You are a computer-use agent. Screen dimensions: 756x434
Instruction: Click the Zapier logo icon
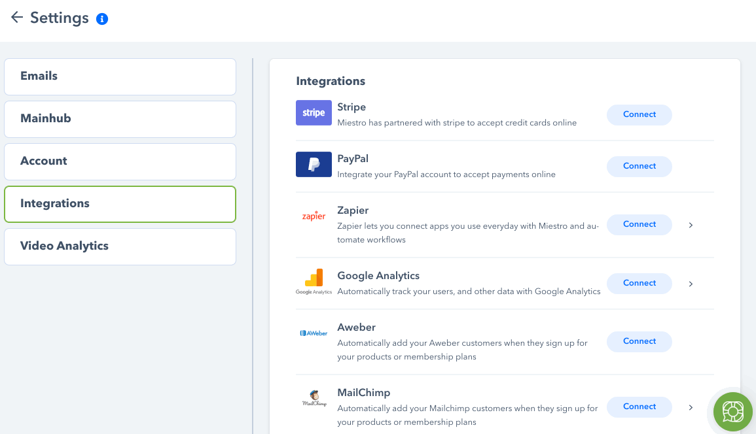(314, 216)
